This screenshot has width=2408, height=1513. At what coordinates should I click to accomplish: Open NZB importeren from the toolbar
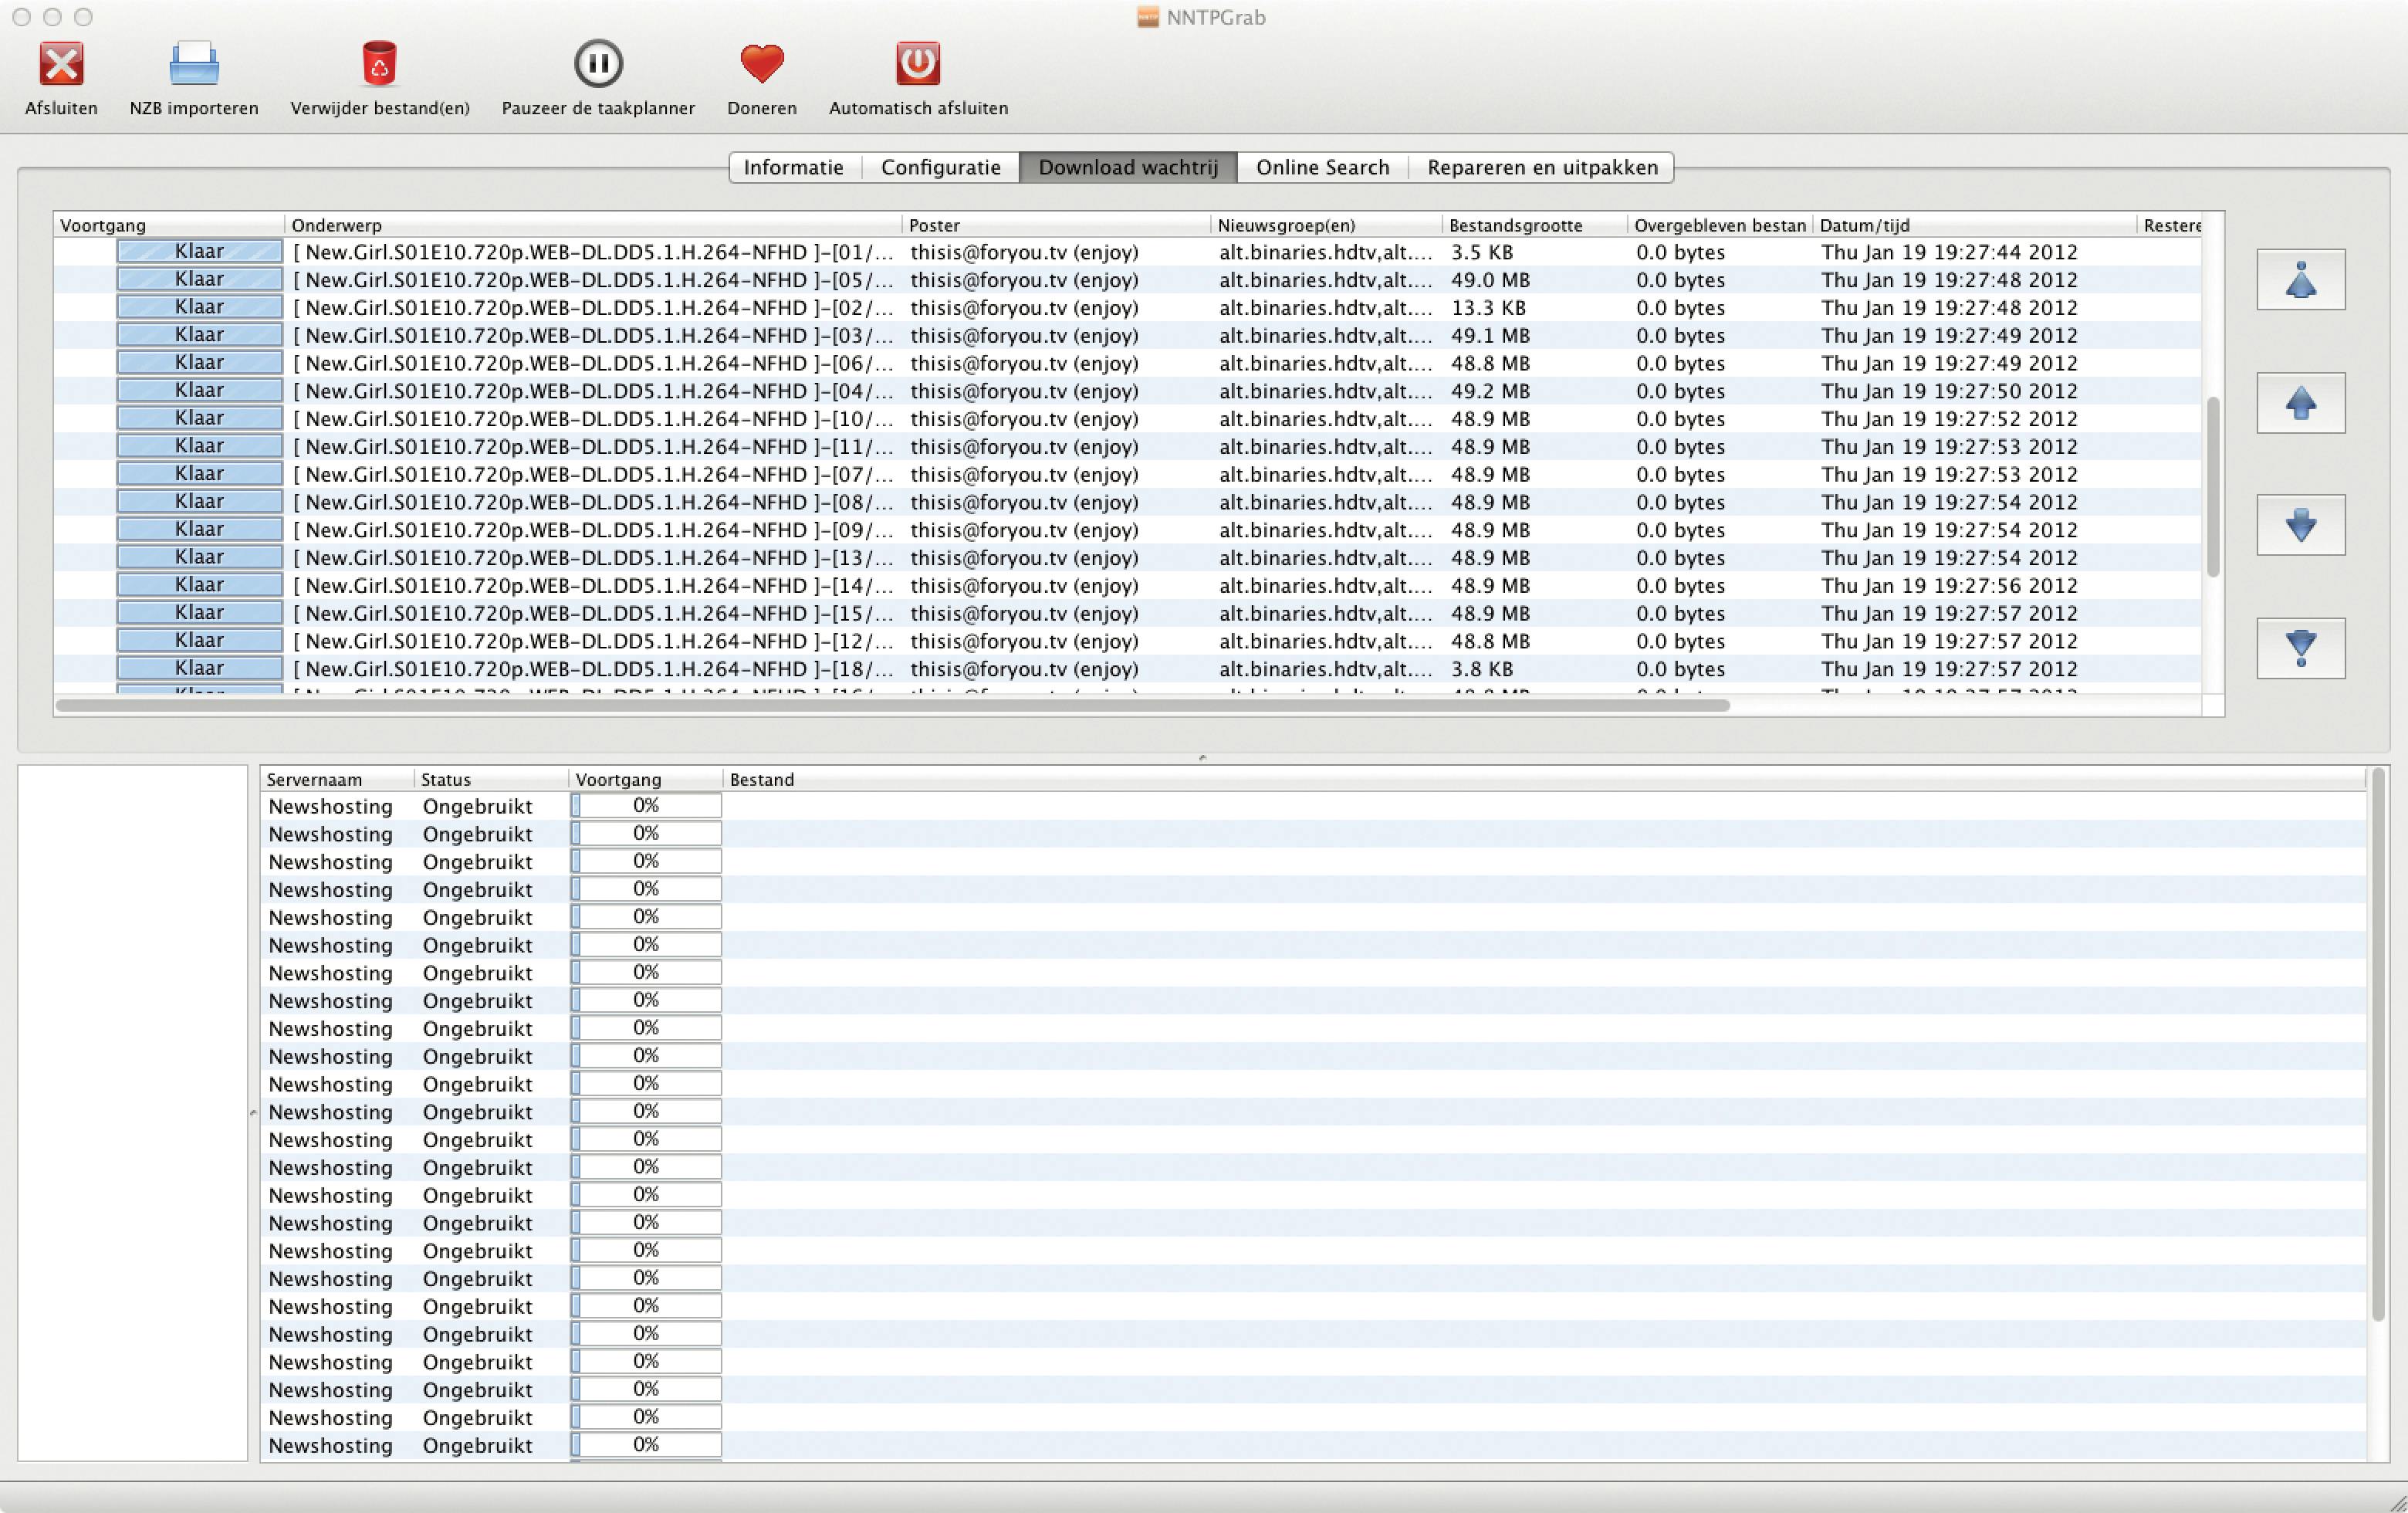coord(193,64)
